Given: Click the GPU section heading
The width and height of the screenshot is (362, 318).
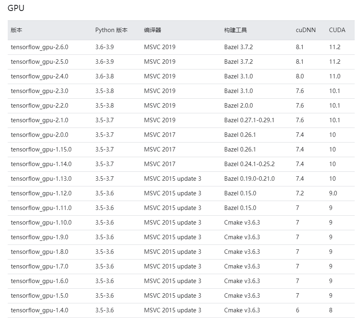Looking at the screenshot, I should 16,8.
